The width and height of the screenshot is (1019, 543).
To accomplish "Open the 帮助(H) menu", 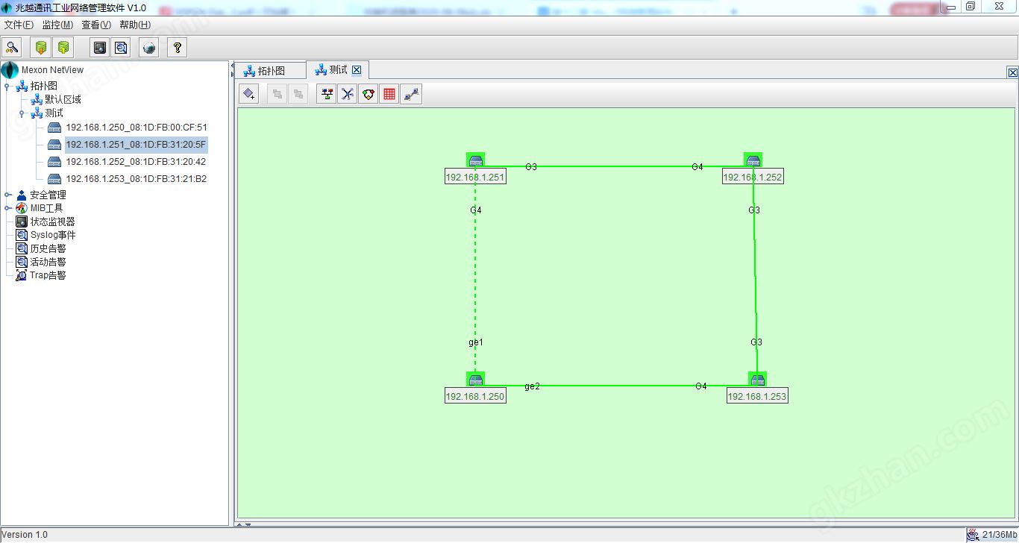I will (x=135, y=25).
